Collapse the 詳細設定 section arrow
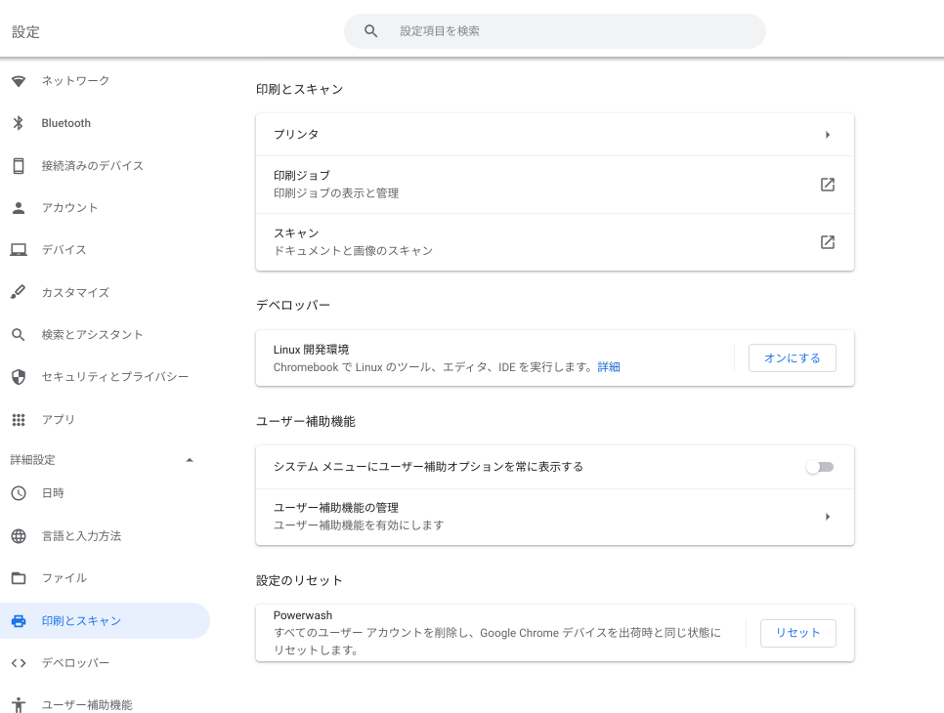 (190, 460)
